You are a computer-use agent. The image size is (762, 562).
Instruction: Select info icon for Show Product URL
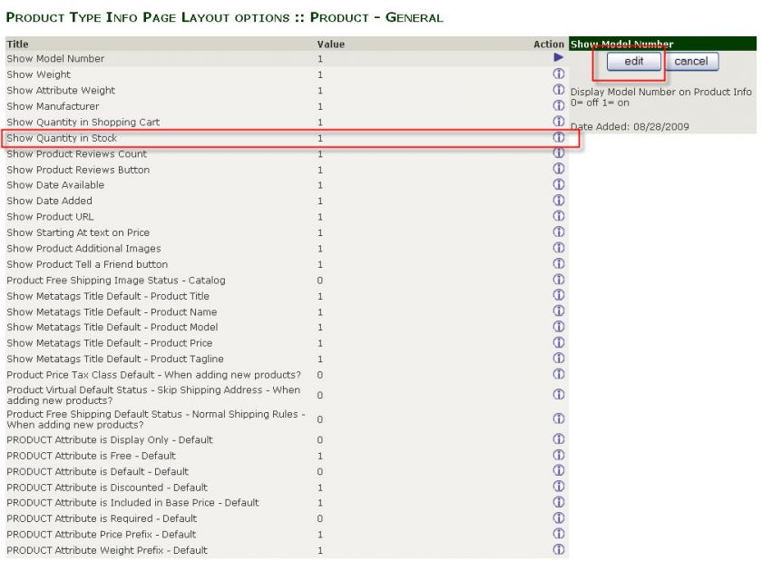559,217
